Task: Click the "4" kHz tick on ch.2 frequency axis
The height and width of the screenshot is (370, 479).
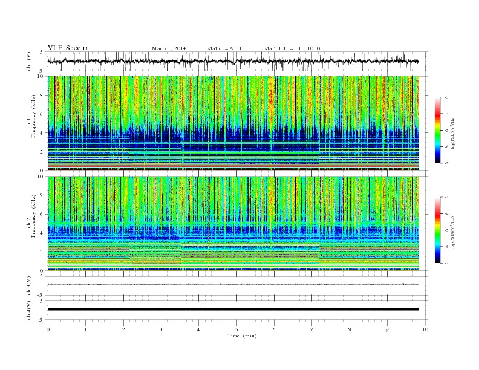Action: [42, 233]
